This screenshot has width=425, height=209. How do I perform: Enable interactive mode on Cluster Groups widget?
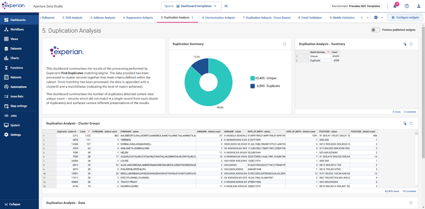(405, 123)
